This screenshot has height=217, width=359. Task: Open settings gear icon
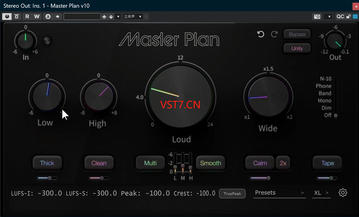[343, 193]
